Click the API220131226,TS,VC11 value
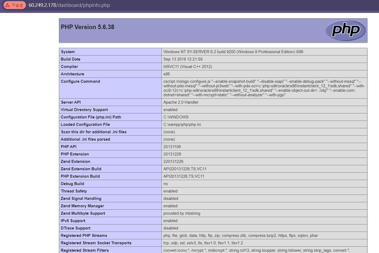Viewport: 379px width, 253px height. point(185,169)
